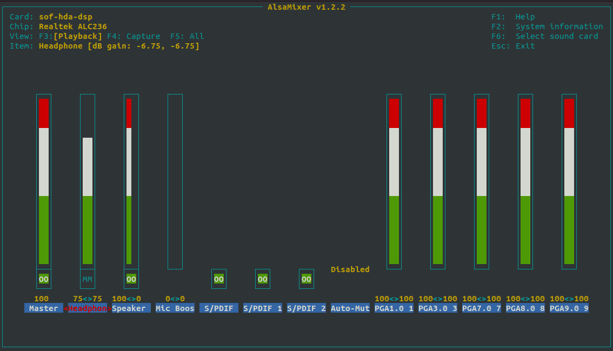
Task: Click the Master volume bar
Action: tap(44, 181)
